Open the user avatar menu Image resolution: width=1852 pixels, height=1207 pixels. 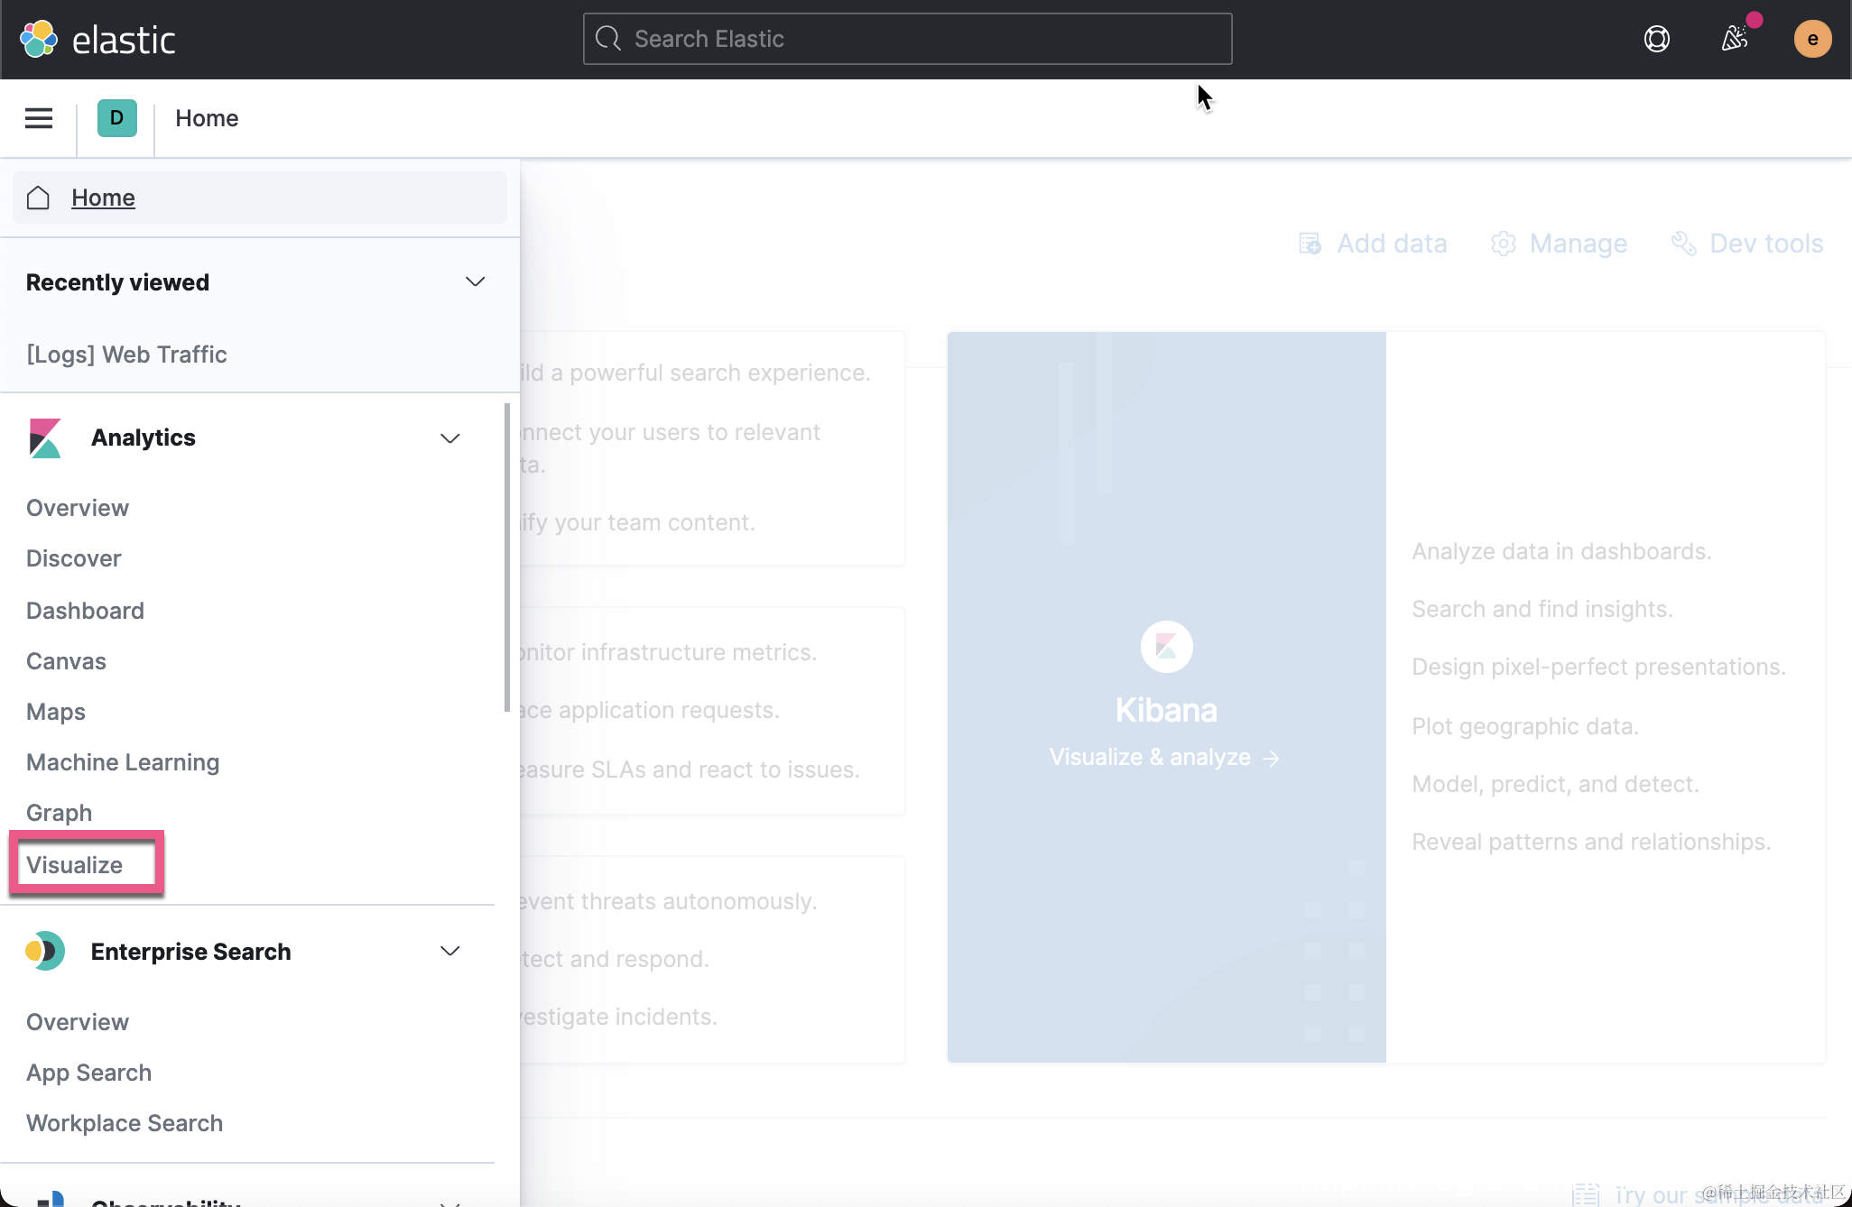pyautogui.click(x=1811, y=39)
